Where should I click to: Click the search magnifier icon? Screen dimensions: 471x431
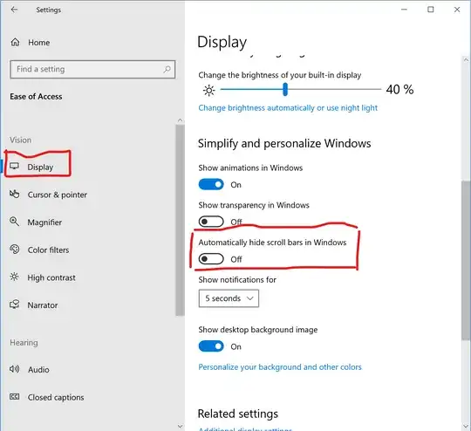[167, 70]
